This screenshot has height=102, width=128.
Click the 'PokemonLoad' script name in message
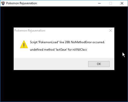coord(48,42)
